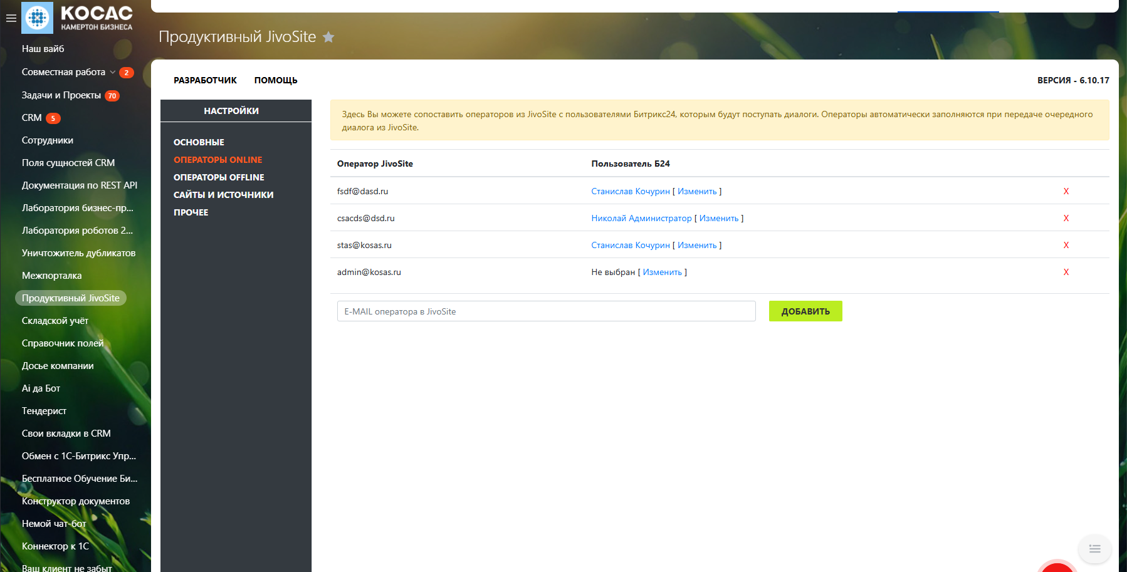Open Документация по REST API item

[x=80, y=185]
